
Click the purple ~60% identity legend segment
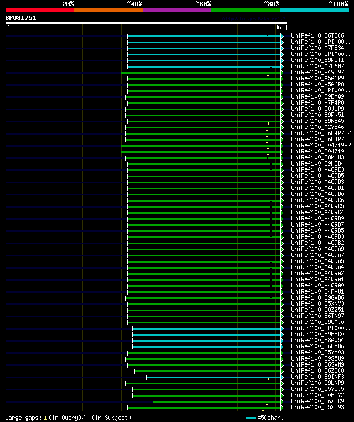click(177, 10)
